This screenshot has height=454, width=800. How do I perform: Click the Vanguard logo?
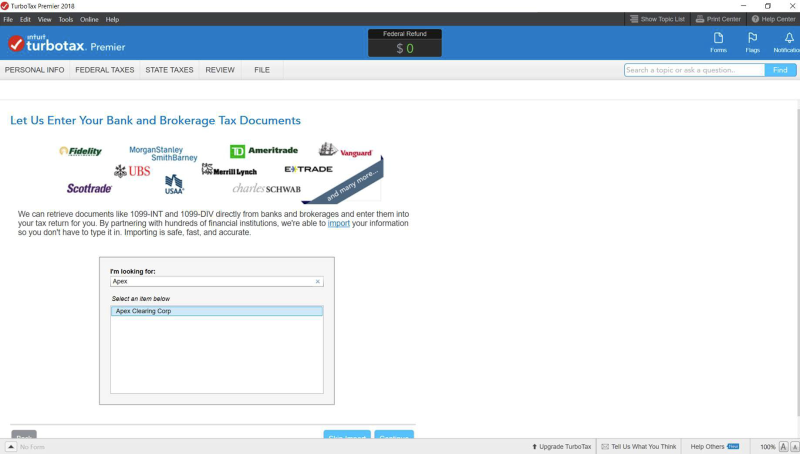point(345,150)
